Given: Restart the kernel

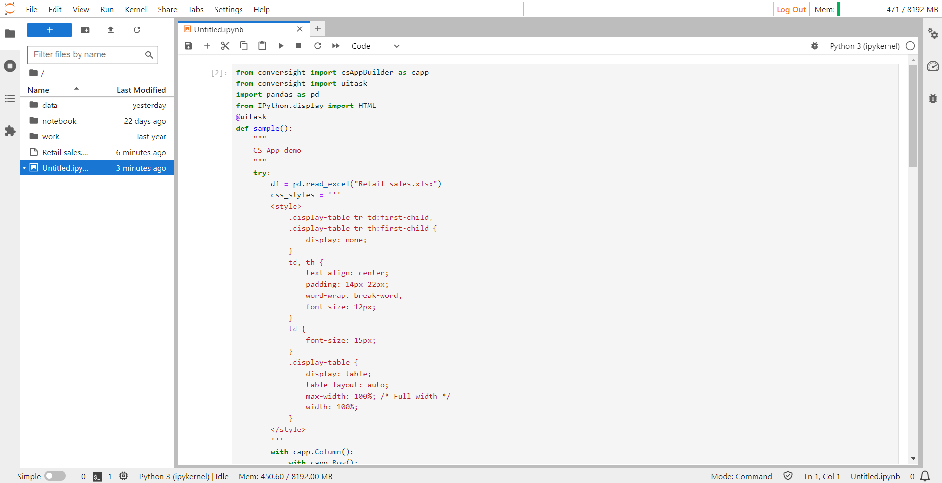Looking at the screenshot, I should click(318, 46).
